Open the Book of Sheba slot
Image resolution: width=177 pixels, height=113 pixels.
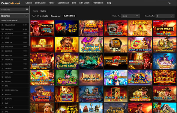[116, 44]
